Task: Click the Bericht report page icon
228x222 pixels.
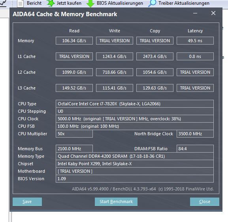Action: click(20, 4)
